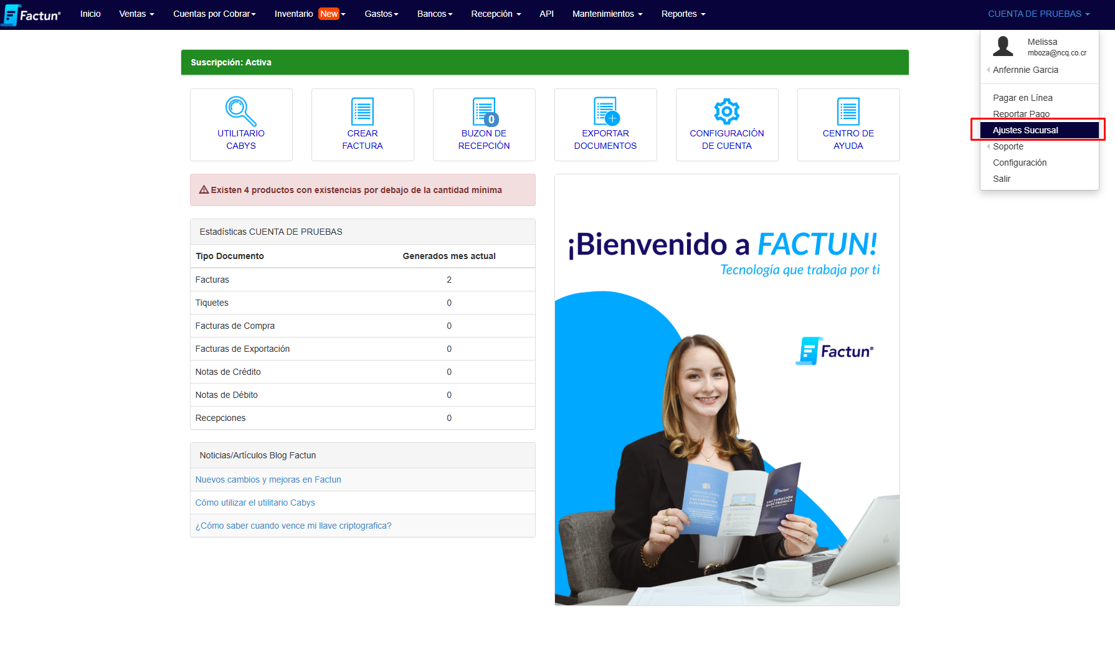The width and height of the screenshot is (1115, 647).
Task: Expand the Mantenimientos menu
Action: (x=607, y=14)
